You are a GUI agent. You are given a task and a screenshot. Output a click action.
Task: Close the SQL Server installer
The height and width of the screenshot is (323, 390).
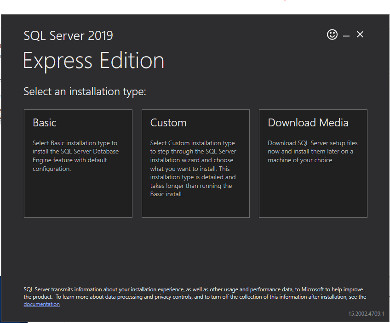(360, 34)
